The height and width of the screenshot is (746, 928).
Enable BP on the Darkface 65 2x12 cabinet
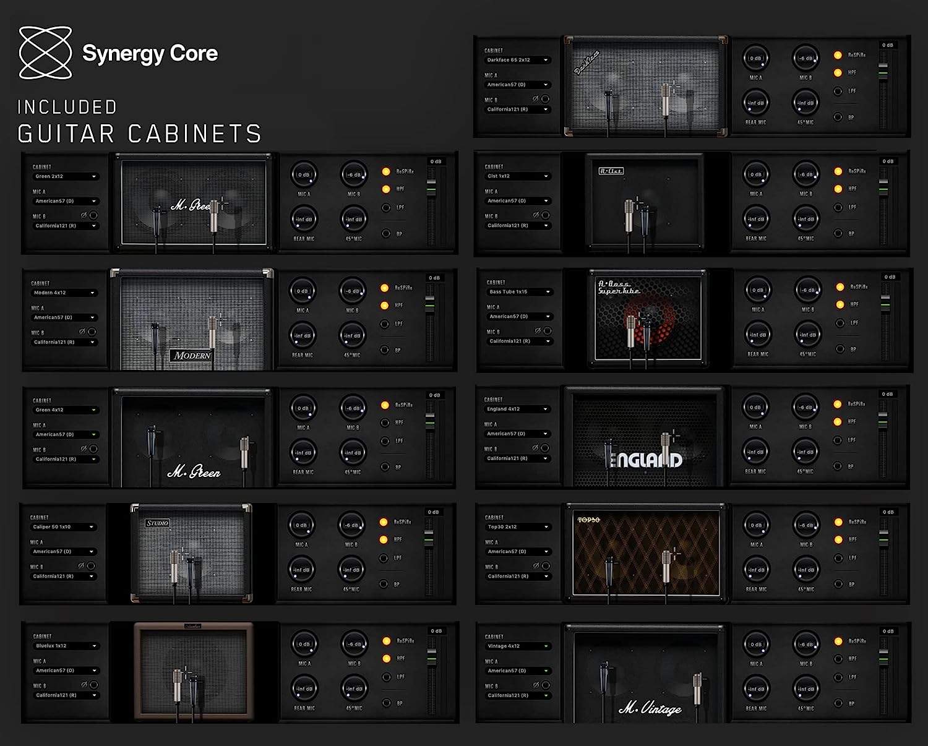click(838, 117)
